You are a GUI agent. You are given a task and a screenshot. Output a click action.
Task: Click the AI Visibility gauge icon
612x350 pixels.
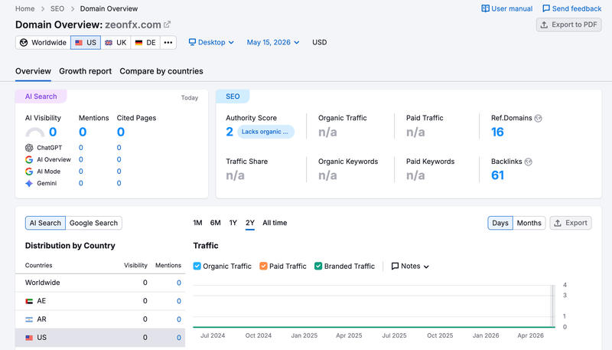tap(34, 132)
